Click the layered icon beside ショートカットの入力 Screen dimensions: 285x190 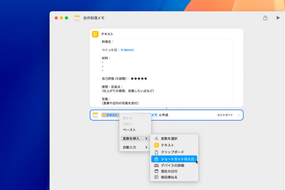click(x=156, y=159)
